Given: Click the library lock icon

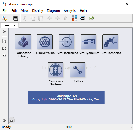Looking at the screenshot, I should pos(12,120).
